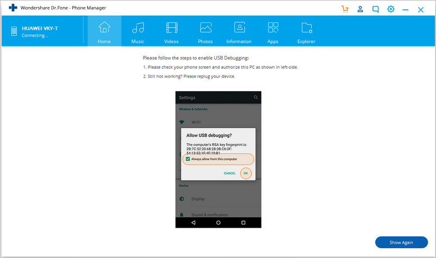The image size is (436, 258).
Task: Go to the Photos tab
Action: tap(205, 31)
